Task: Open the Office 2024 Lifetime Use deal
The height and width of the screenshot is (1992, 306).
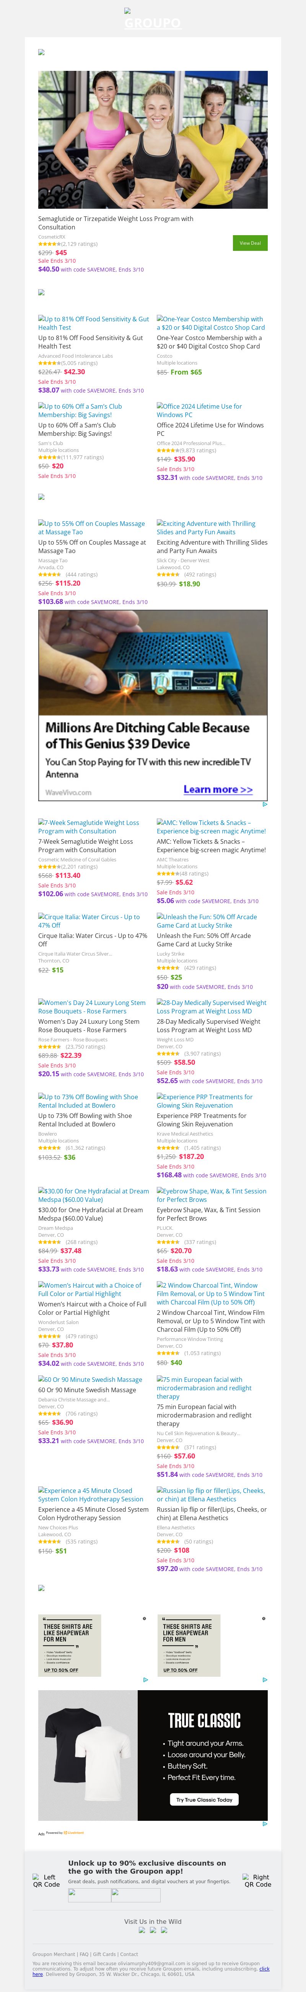Action: (x=199, y=411)
